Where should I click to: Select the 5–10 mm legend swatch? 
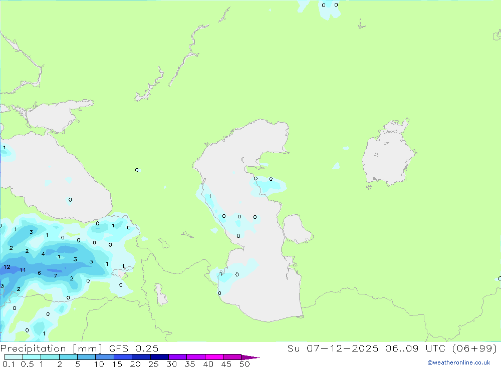click(x=86, y=357)
